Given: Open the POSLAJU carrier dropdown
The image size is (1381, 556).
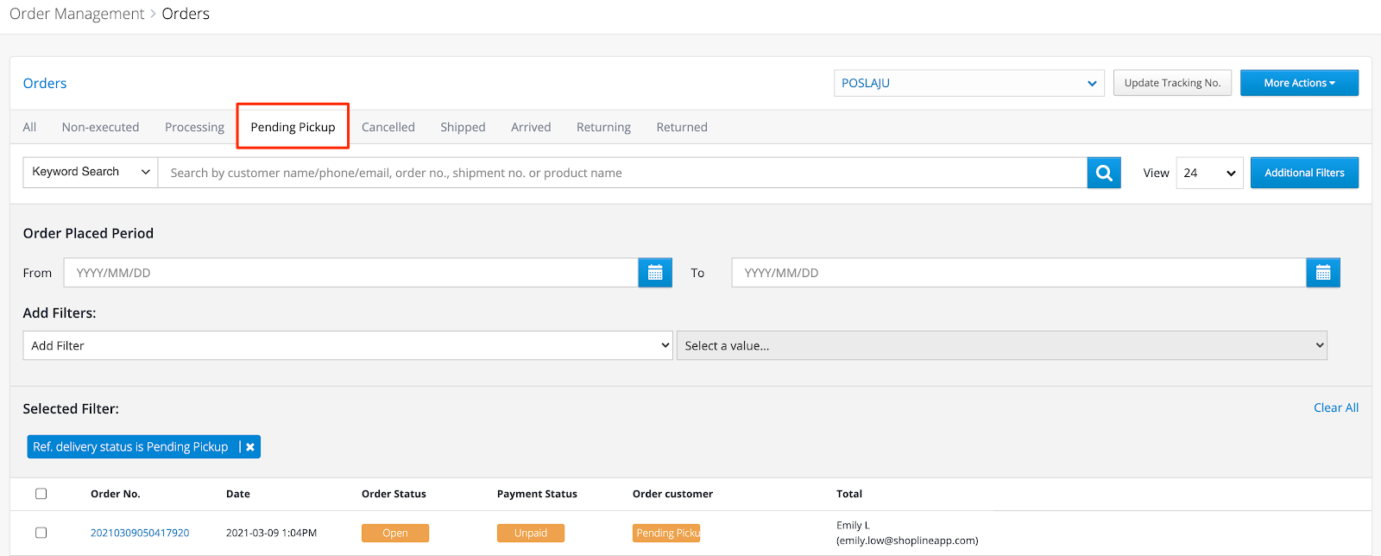Looking at the screenshot, I should click(x=969, y=83).
